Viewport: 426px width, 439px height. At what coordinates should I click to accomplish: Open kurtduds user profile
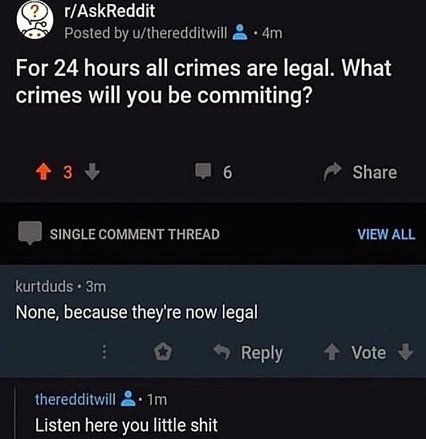pyautogui.click(x=45, y=287)
